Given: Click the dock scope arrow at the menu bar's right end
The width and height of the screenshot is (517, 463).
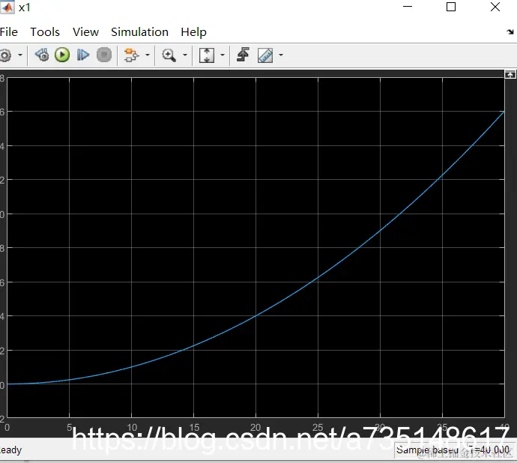Looking at the screenshot, I should point(510,32).
